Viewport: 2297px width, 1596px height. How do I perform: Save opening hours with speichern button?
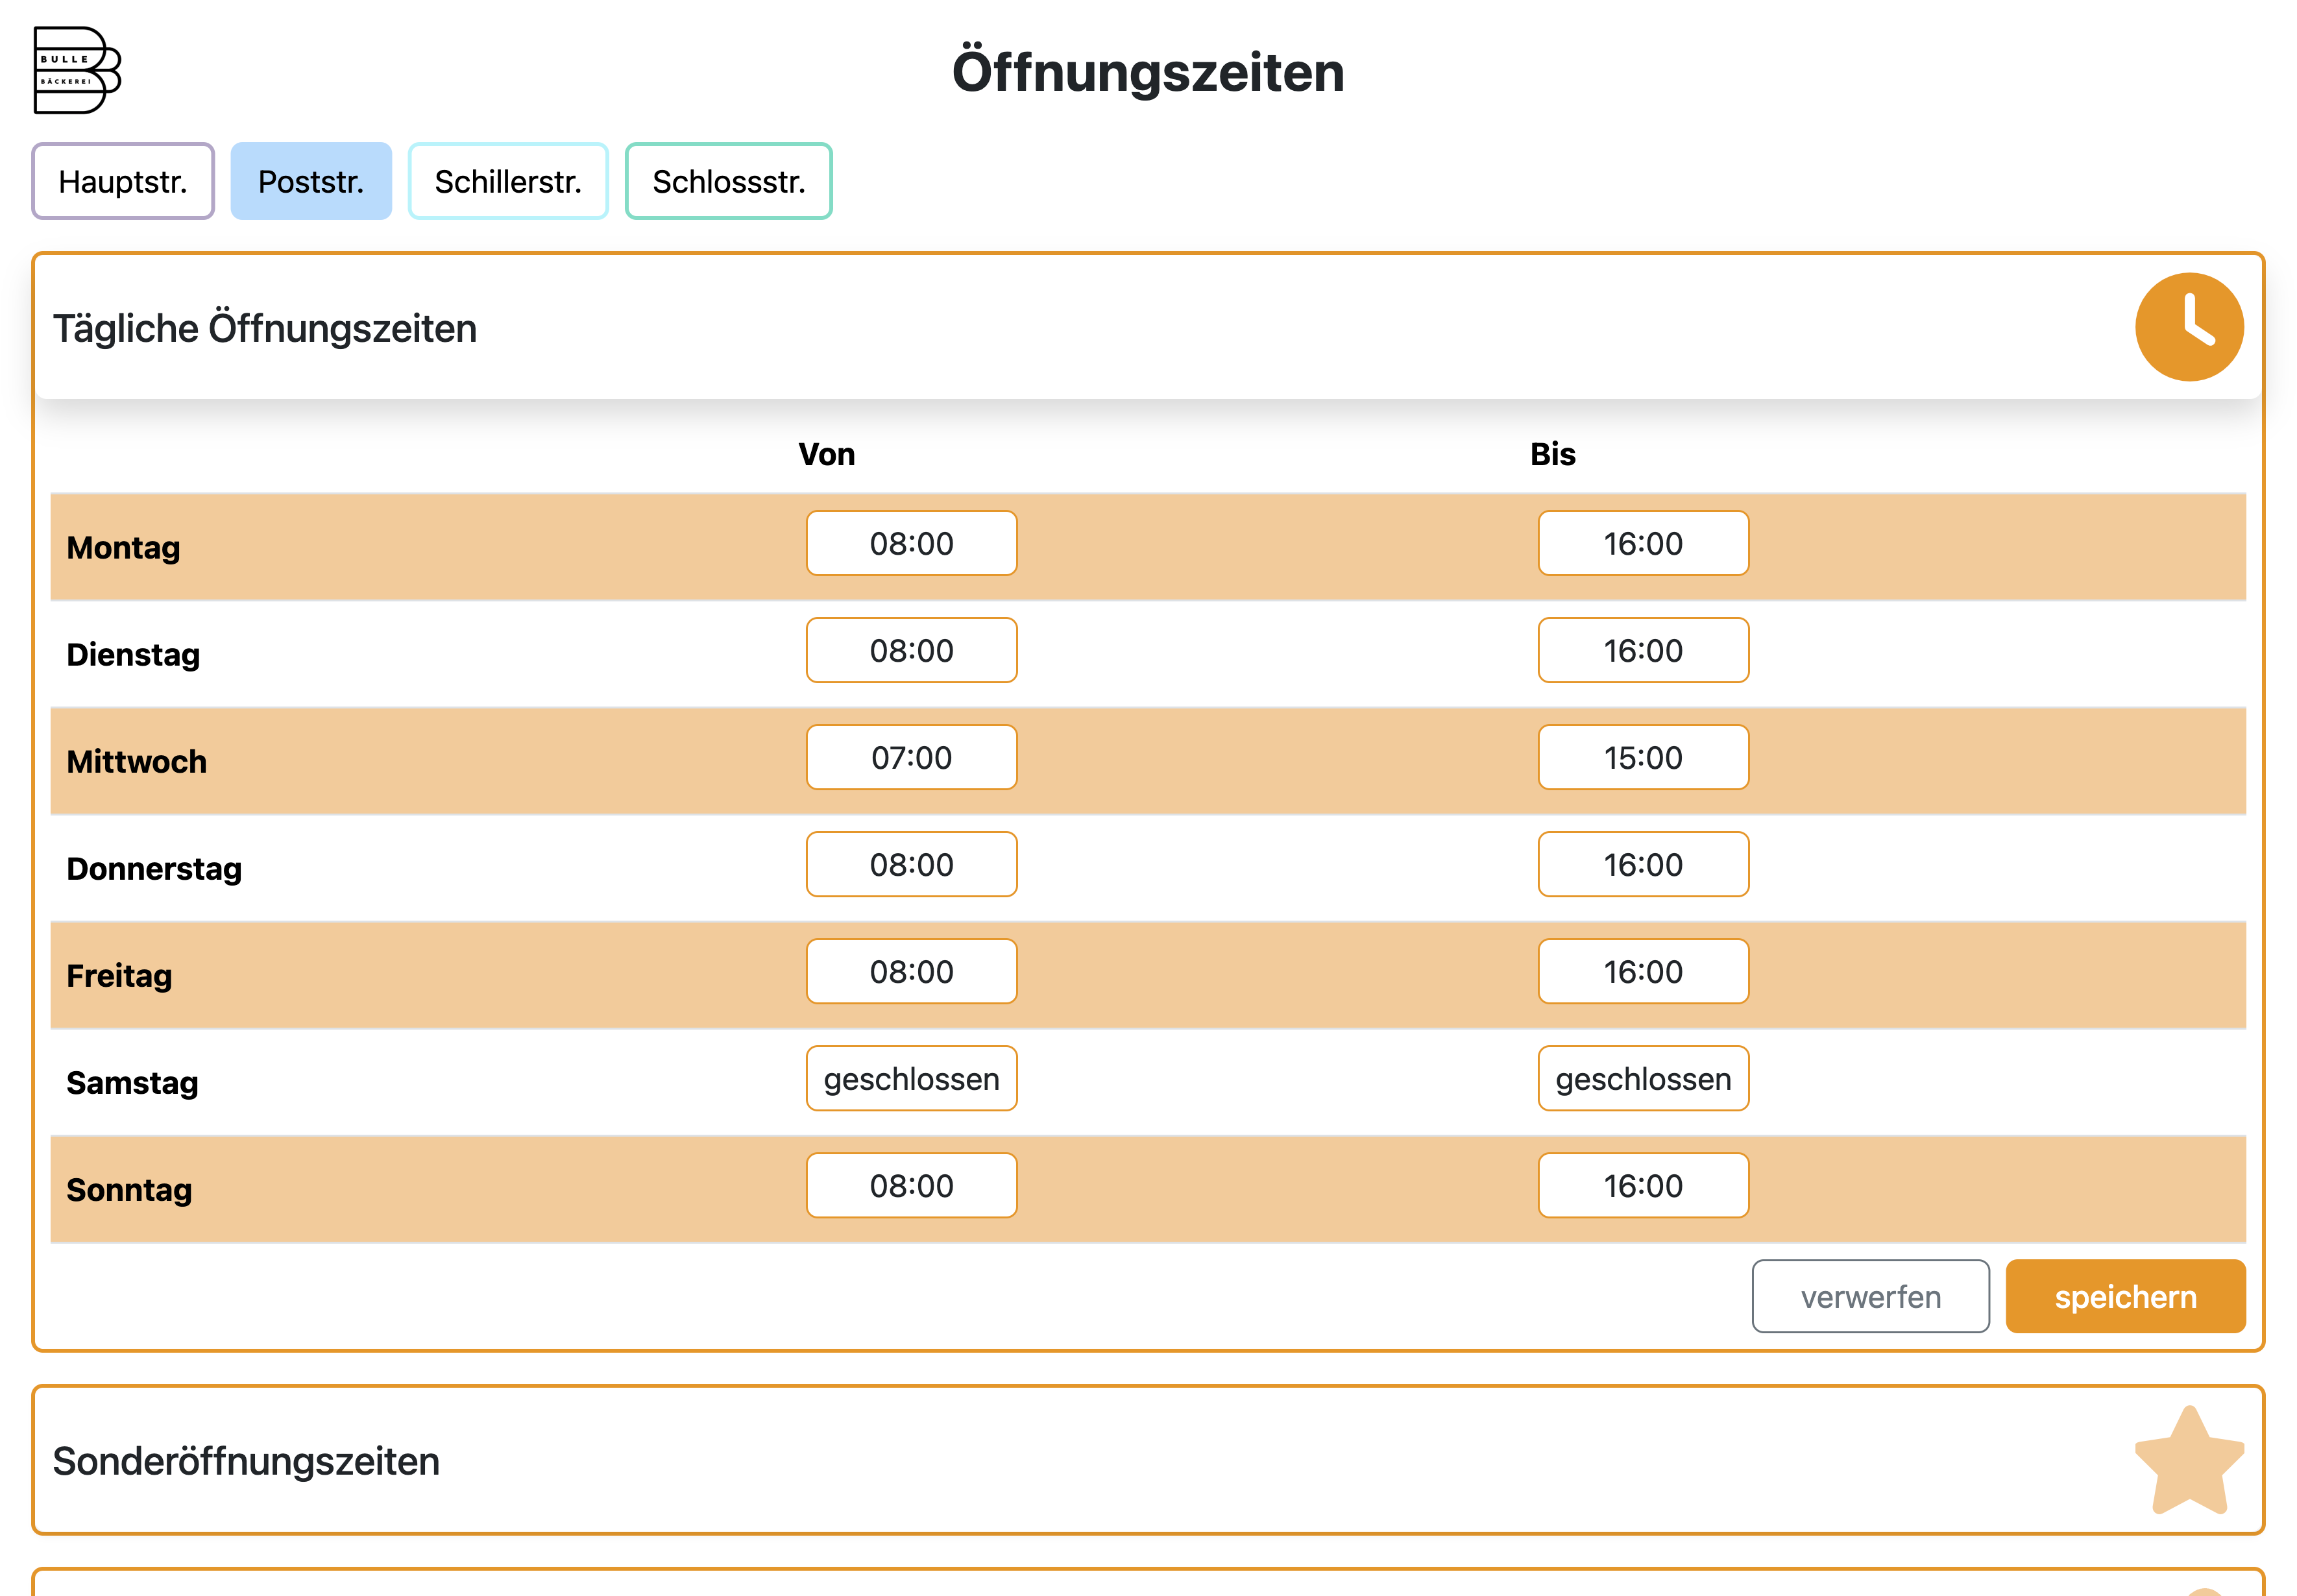pyautogui.click(x=2125, y=1296)
